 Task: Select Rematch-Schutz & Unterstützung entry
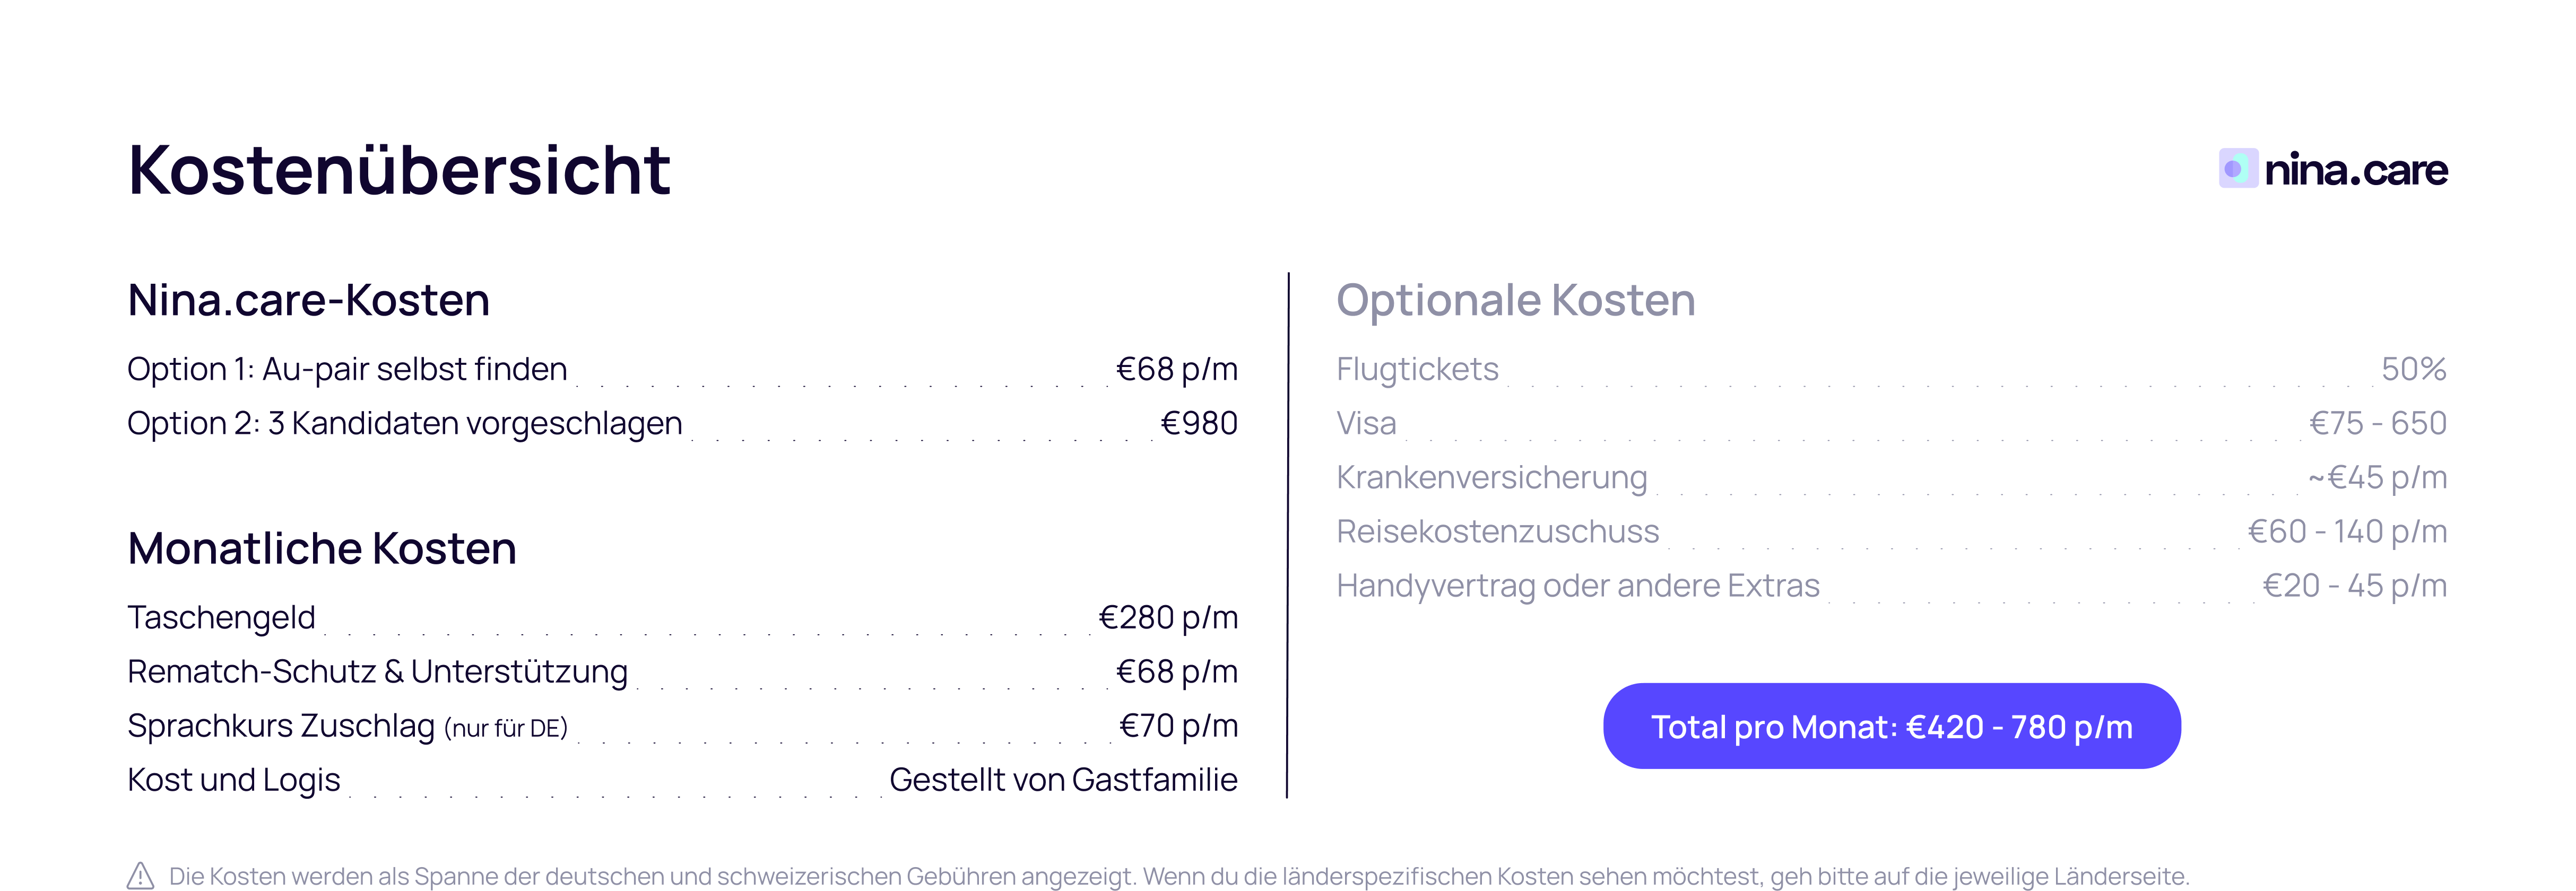coord(377,671)
